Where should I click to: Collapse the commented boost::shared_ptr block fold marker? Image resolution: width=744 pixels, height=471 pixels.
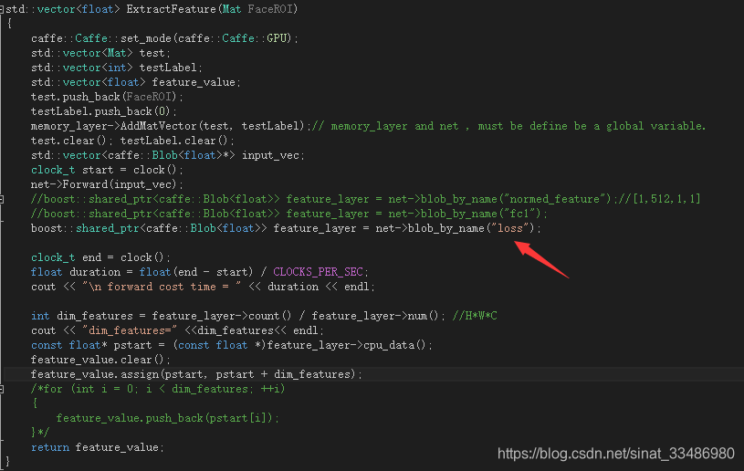click(2, 199)
